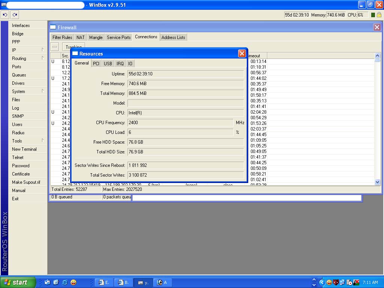Switch to Filter Rules tab
Screen dimensions: 384x288
click(x=62, y=37)
